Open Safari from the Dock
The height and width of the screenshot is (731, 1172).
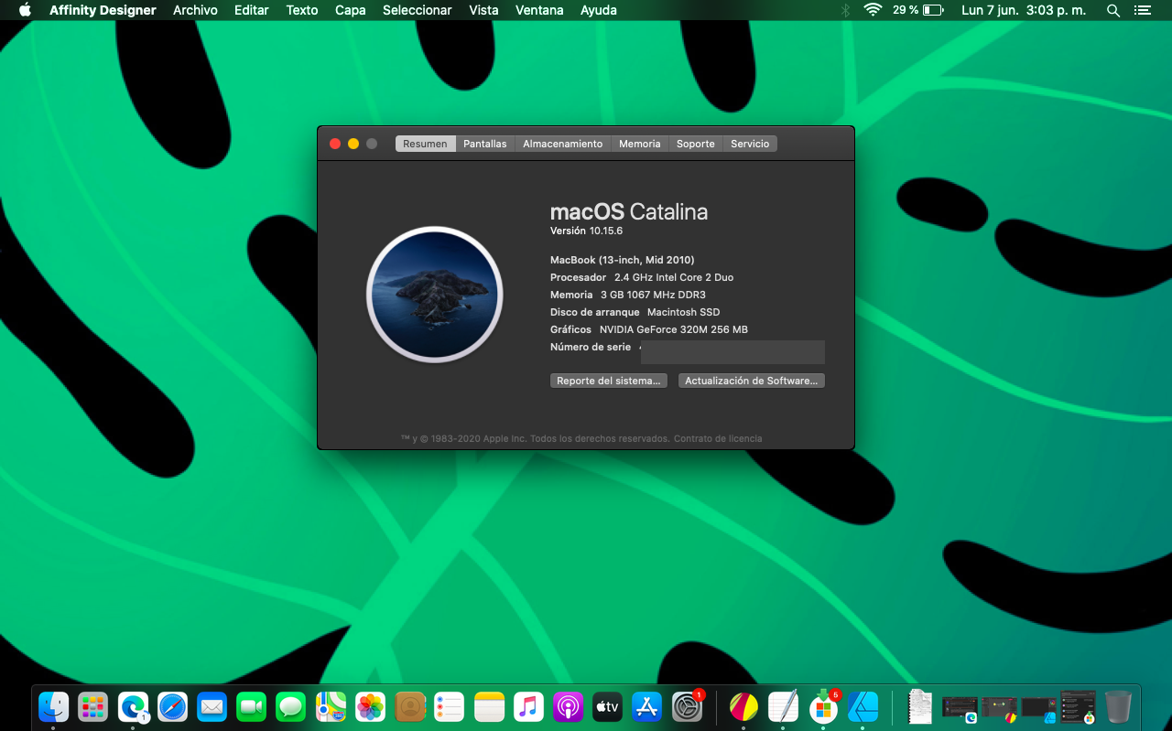172,706
